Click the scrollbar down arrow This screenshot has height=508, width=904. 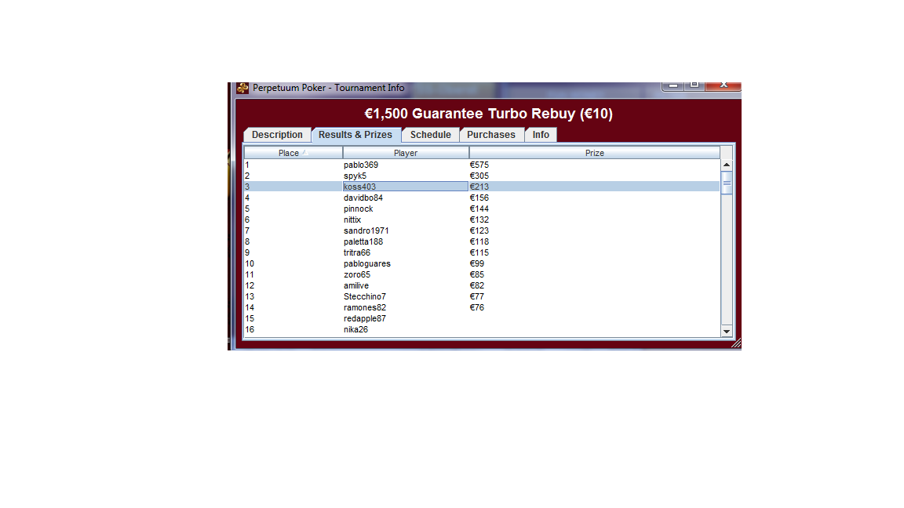click(726, 331)
